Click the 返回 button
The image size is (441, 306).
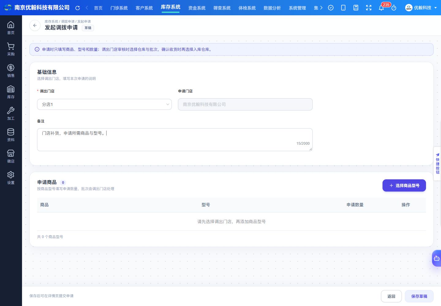(391, 296)
